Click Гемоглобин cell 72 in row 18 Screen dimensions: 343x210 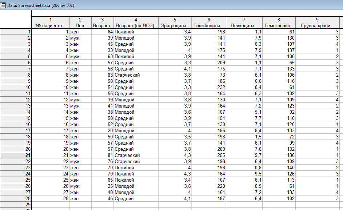coord(279,137)
